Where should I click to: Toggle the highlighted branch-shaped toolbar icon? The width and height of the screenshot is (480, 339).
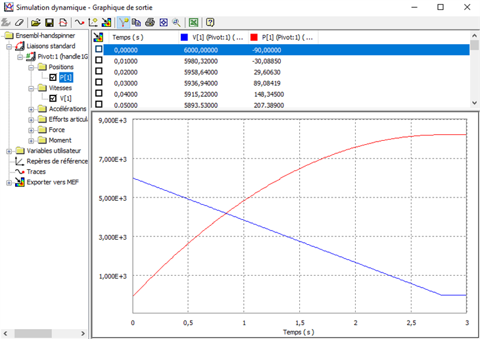pos(124,22)
